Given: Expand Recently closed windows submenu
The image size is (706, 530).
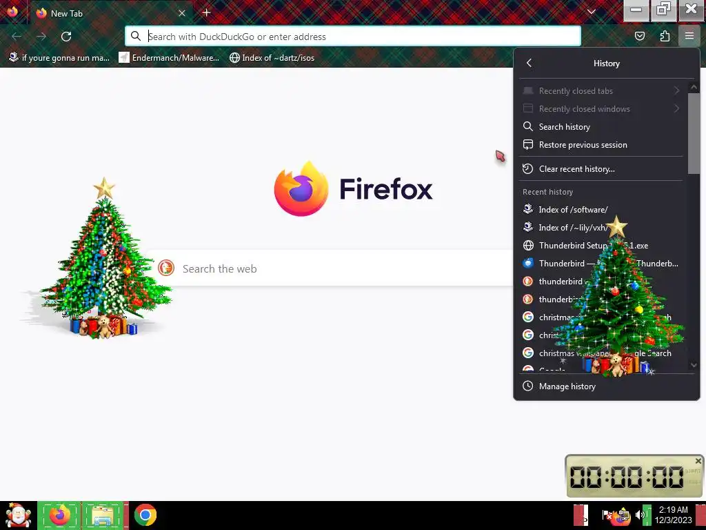Looking at the screenshot, I should tap(601, 108).
